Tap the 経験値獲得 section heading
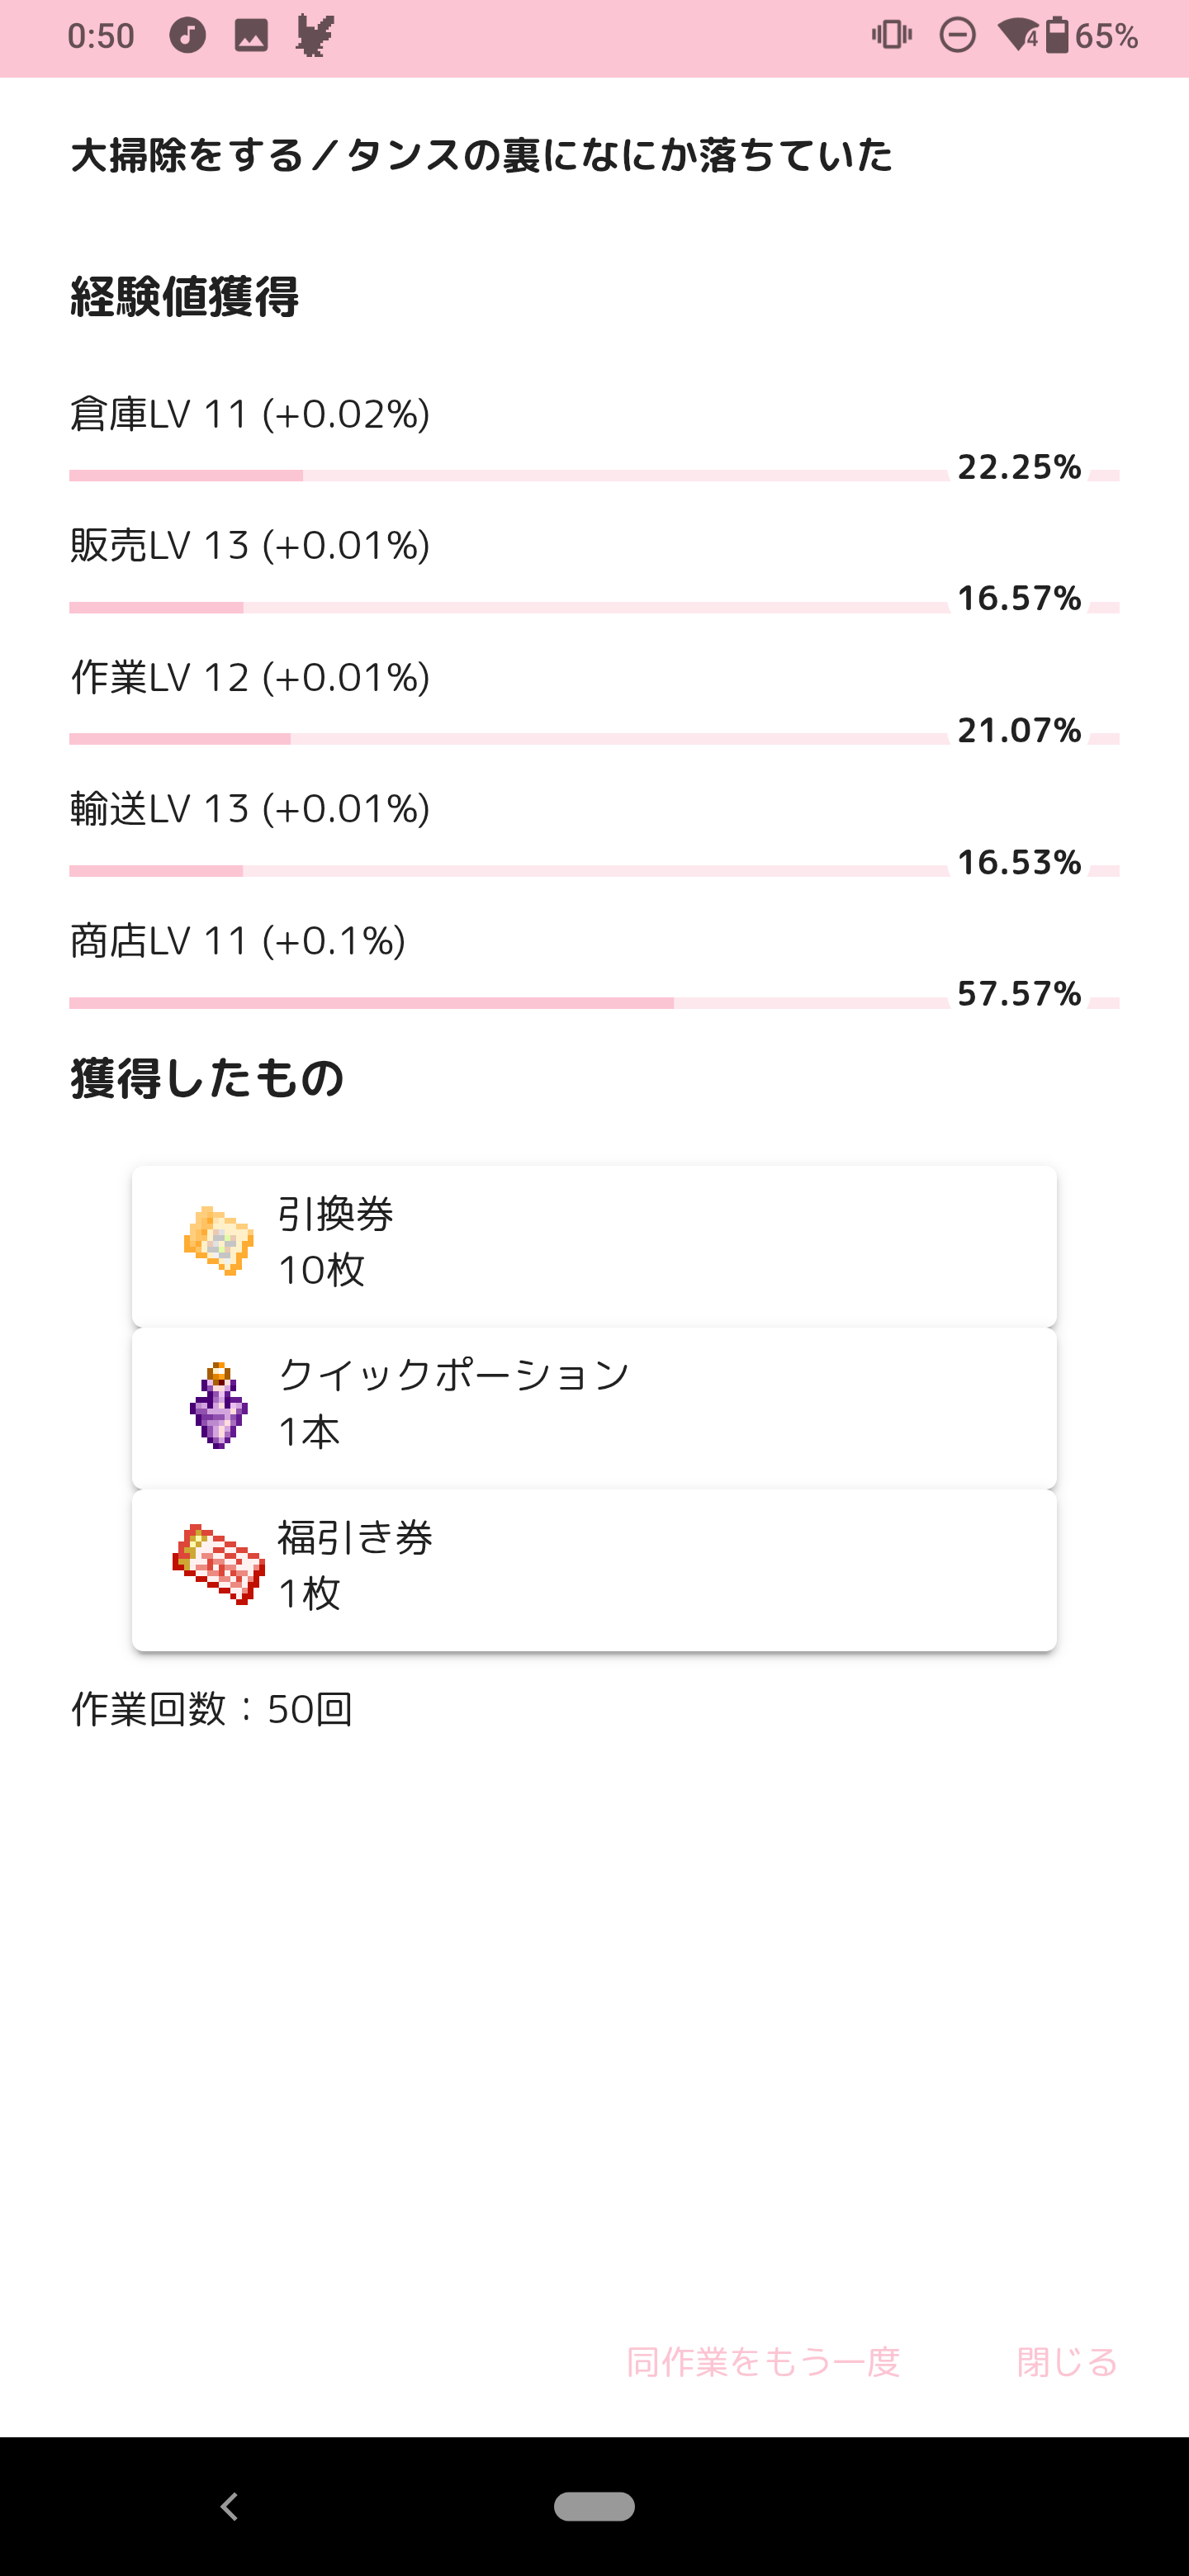The image size is (1189, 2576). tap(185, 297)
